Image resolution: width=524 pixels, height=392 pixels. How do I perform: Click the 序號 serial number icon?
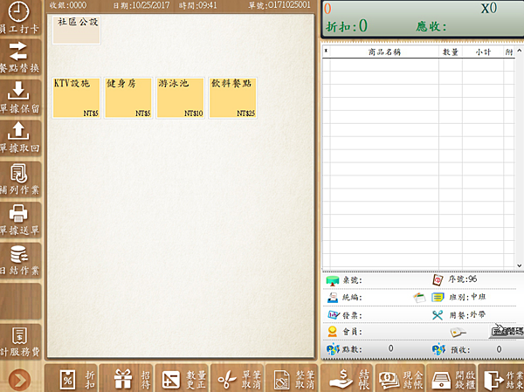438,279
